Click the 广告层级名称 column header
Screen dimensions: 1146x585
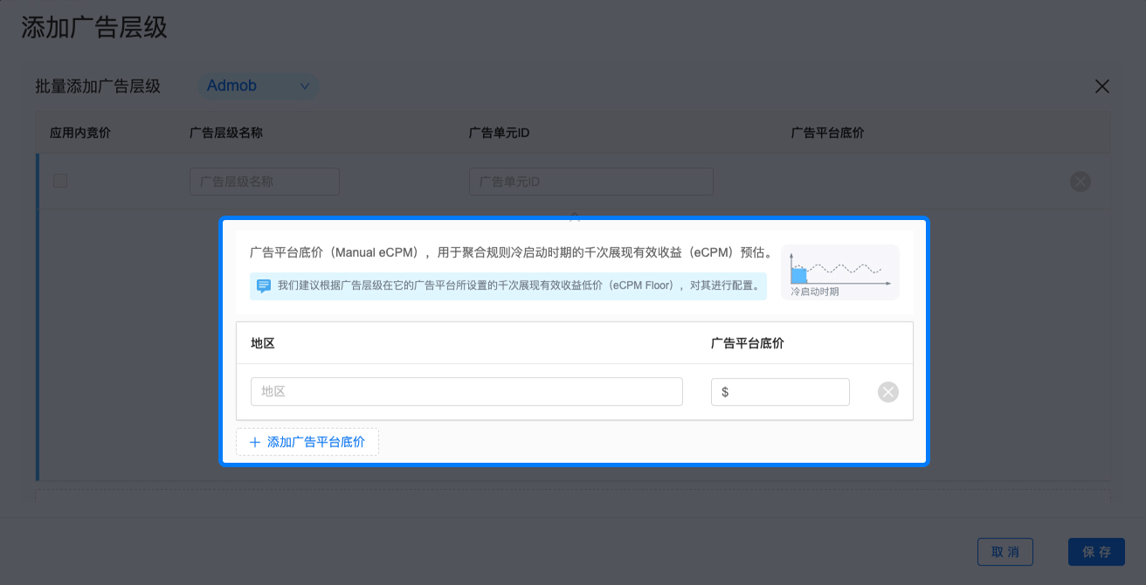pos(226,133)
